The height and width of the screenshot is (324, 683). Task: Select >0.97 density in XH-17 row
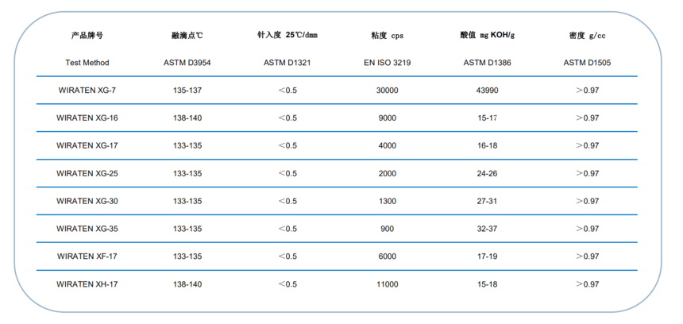(588, 284)
